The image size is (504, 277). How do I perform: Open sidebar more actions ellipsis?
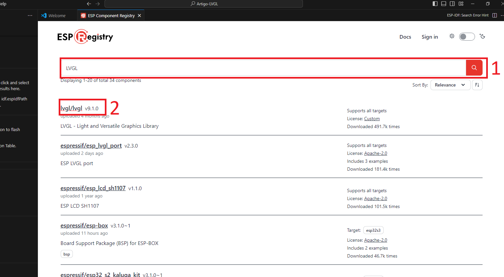click(x=30, y=16)
